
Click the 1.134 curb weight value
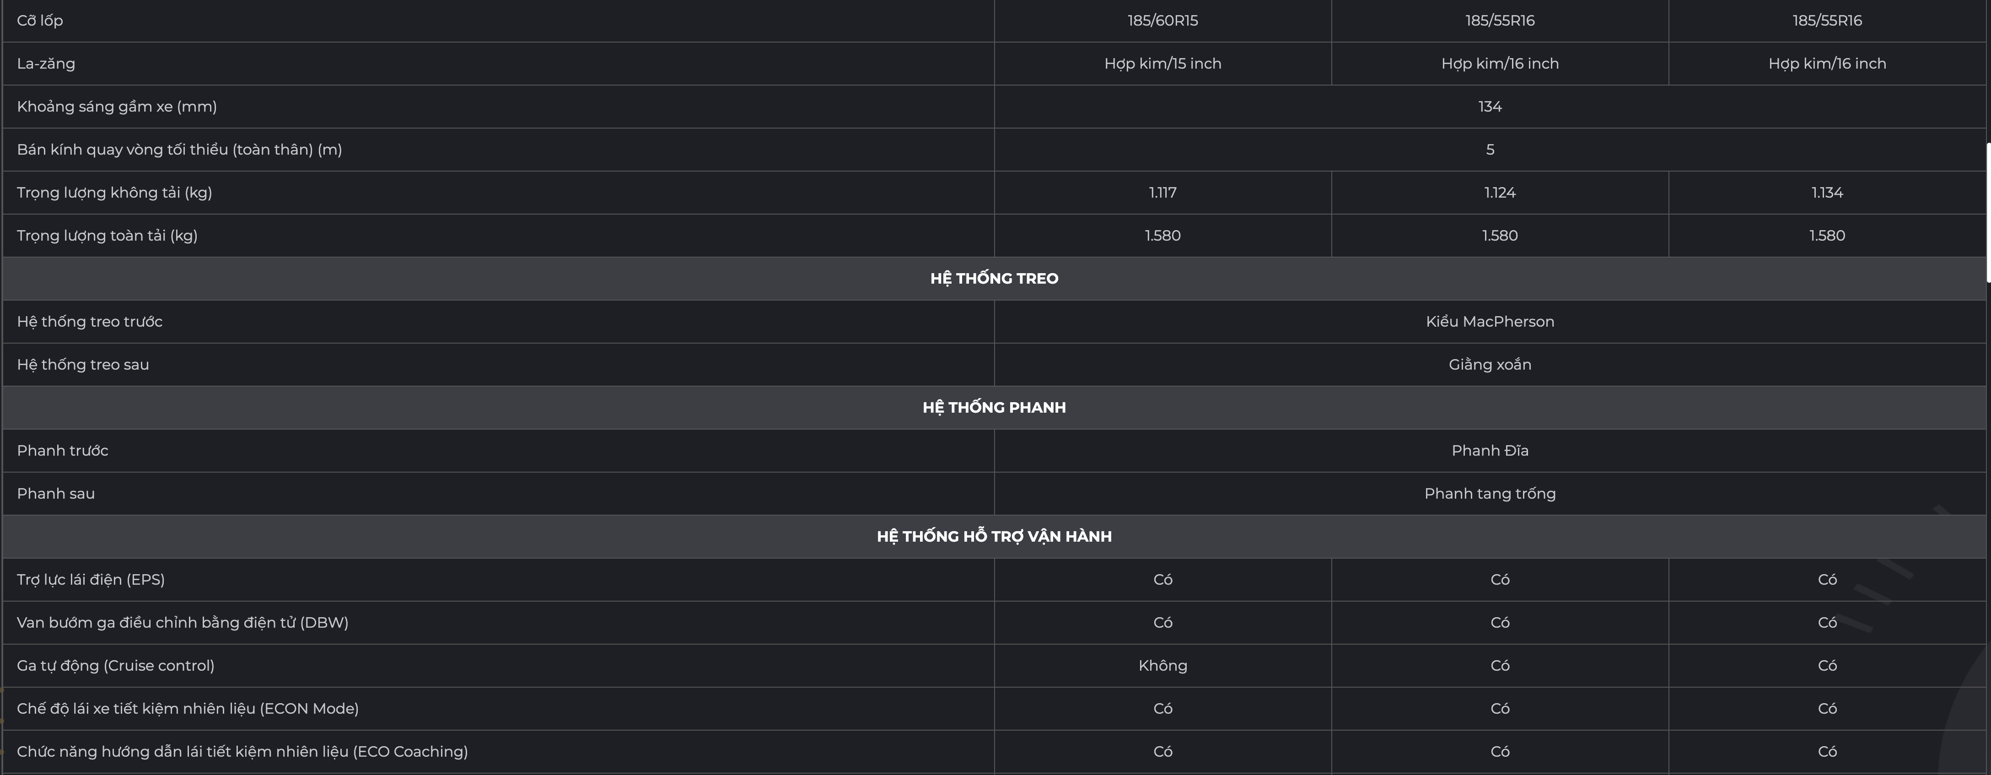[1827, 193]
